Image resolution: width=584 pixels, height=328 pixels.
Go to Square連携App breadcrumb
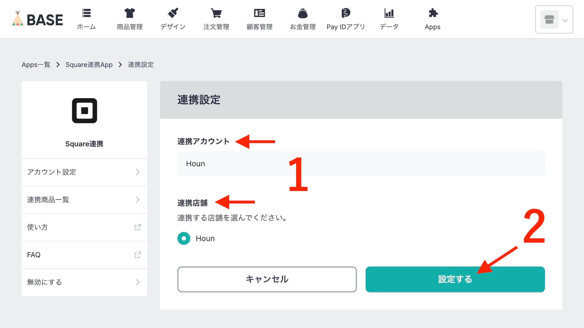pos(89,64)
